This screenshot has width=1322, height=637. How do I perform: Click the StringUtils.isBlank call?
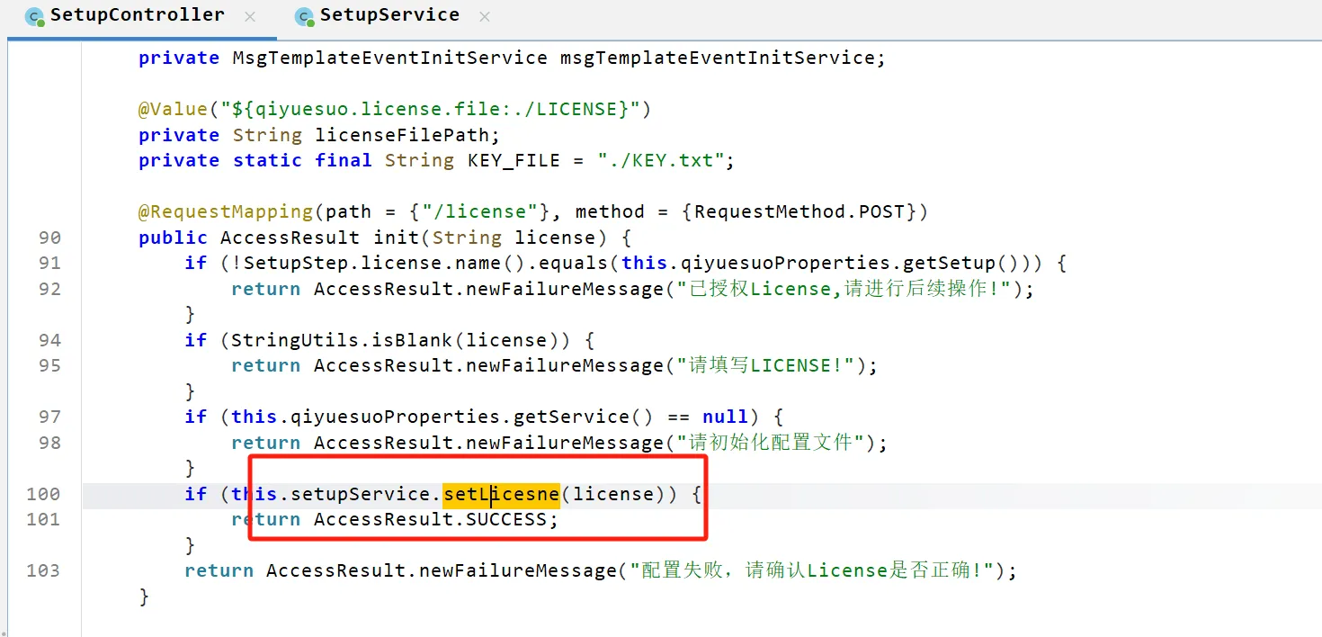343,340
